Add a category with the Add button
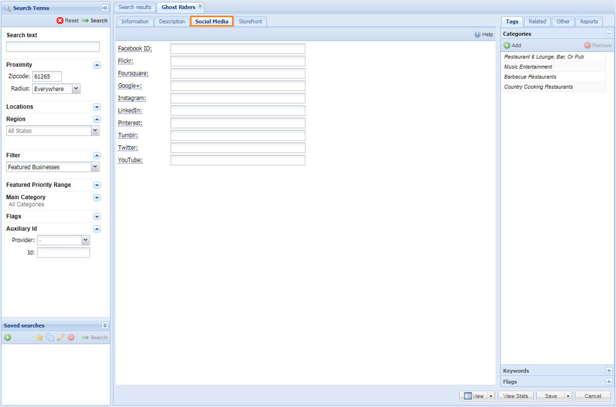 pyautogui.click(x=512, y=45)
